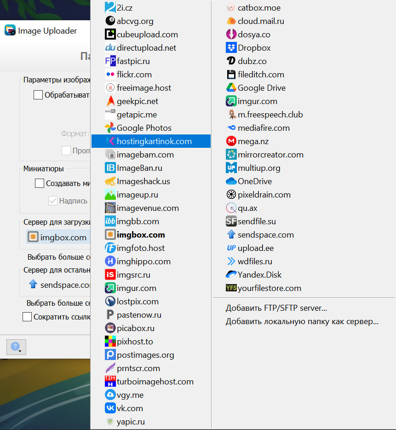Click the mega.nz red M icon

pos(231,141)
